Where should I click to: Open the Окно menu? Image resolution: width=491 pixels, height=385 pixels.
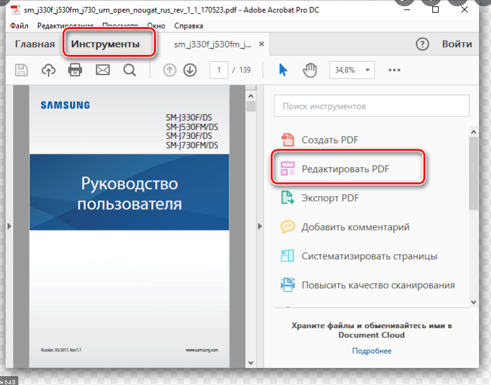point(156,26)
